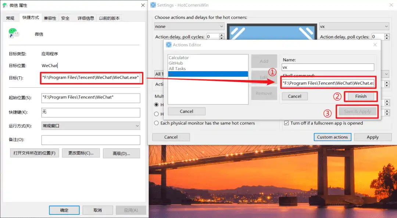Click the HotCornersWin settings title bar icon
Screen dimensions: 397x218
[x=153, y=5]
